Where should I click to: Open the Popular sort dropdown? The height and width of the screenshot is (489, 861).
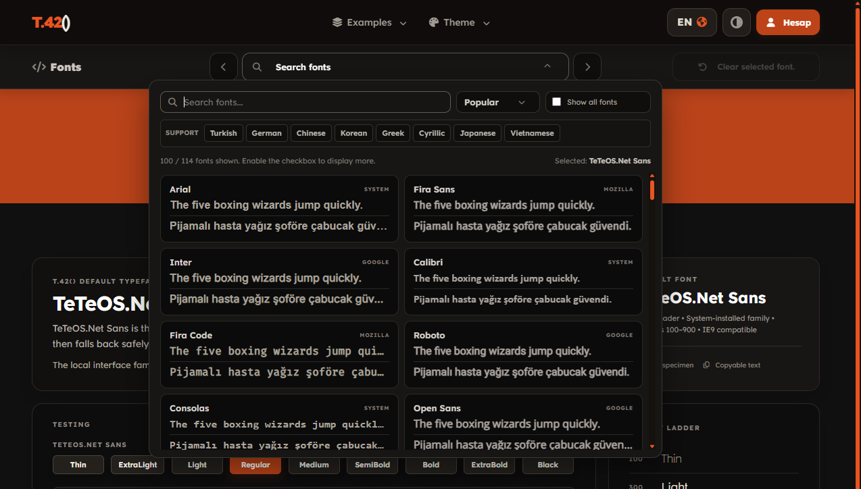pos(498,102)
